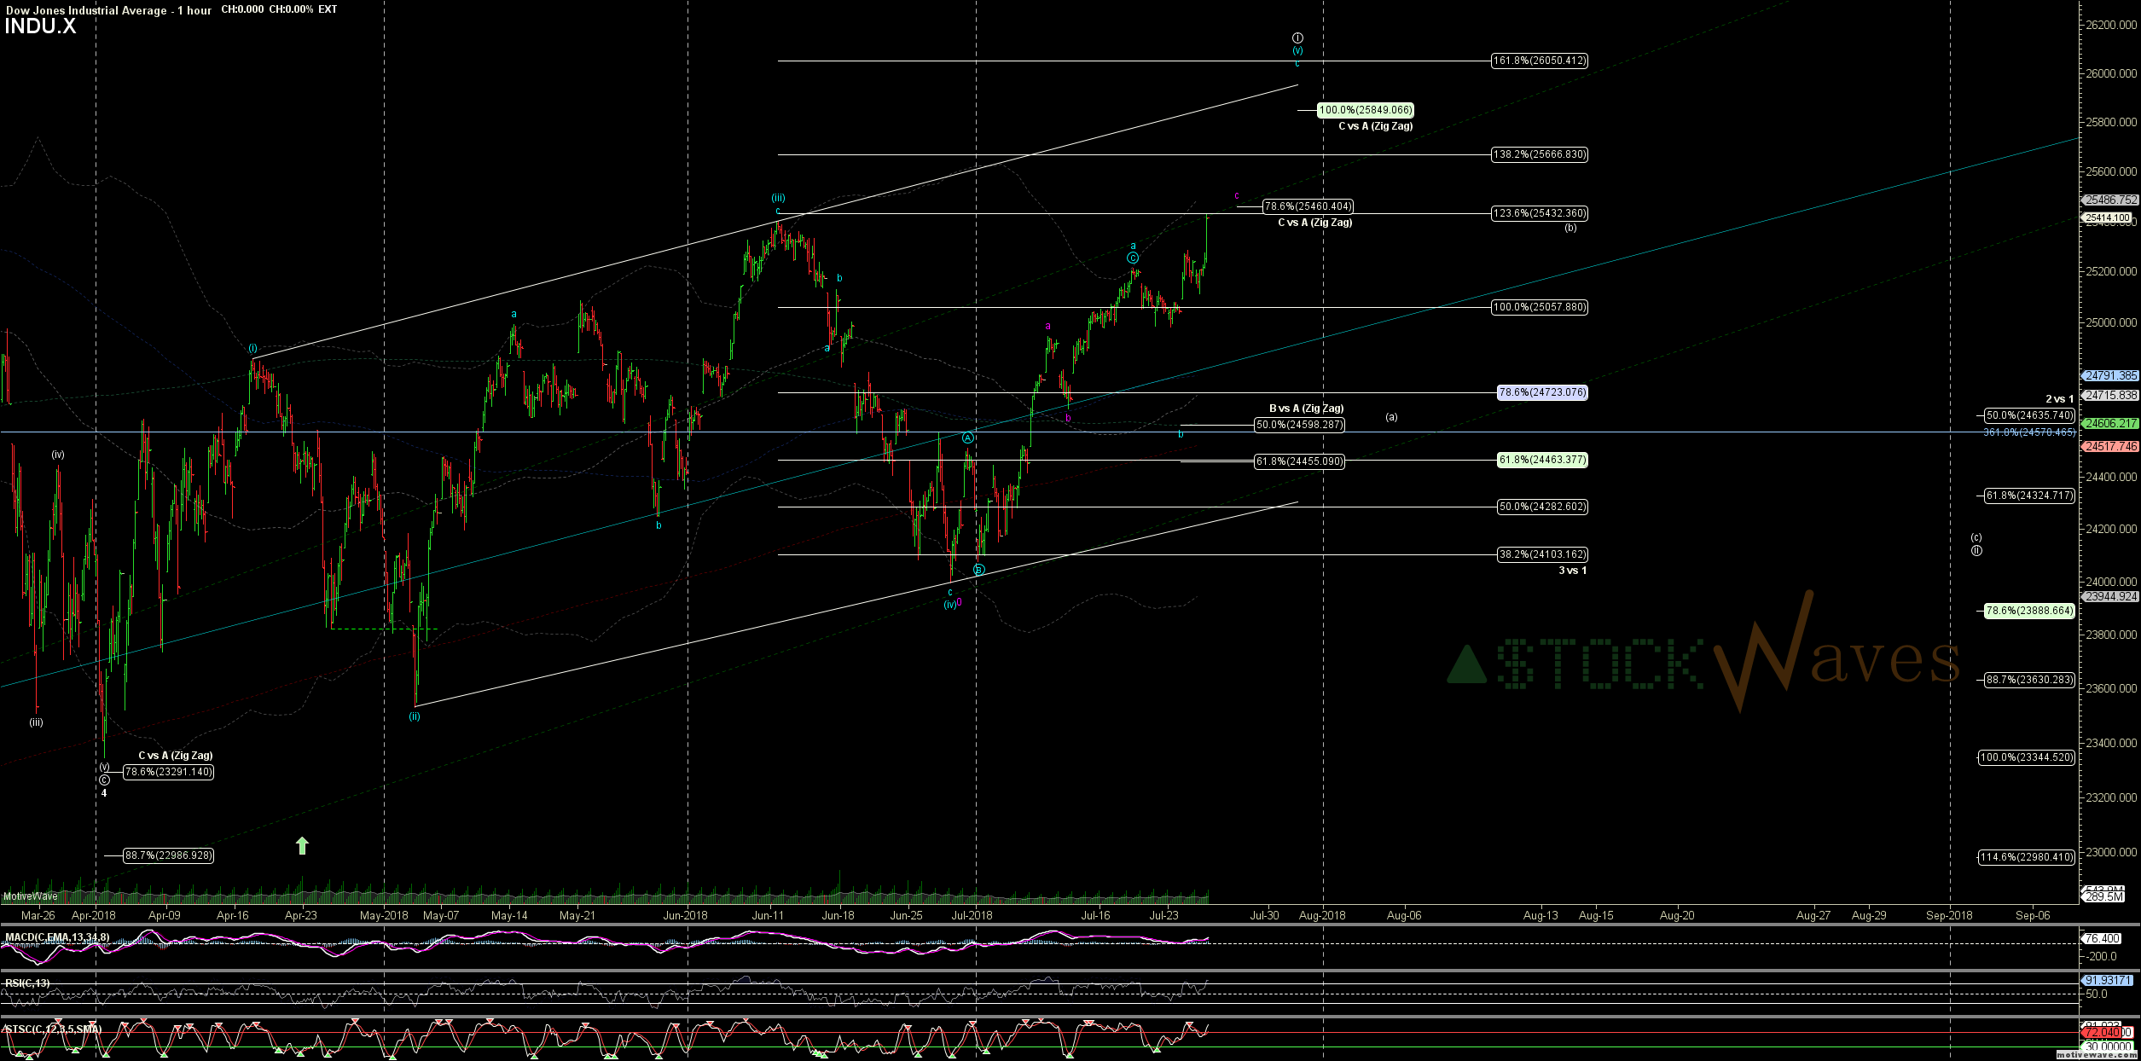Select the 78.6%(25460.404) Fibonacci label
This screenshot has width=2141, height=1061.
click(x=1308, y=206)
